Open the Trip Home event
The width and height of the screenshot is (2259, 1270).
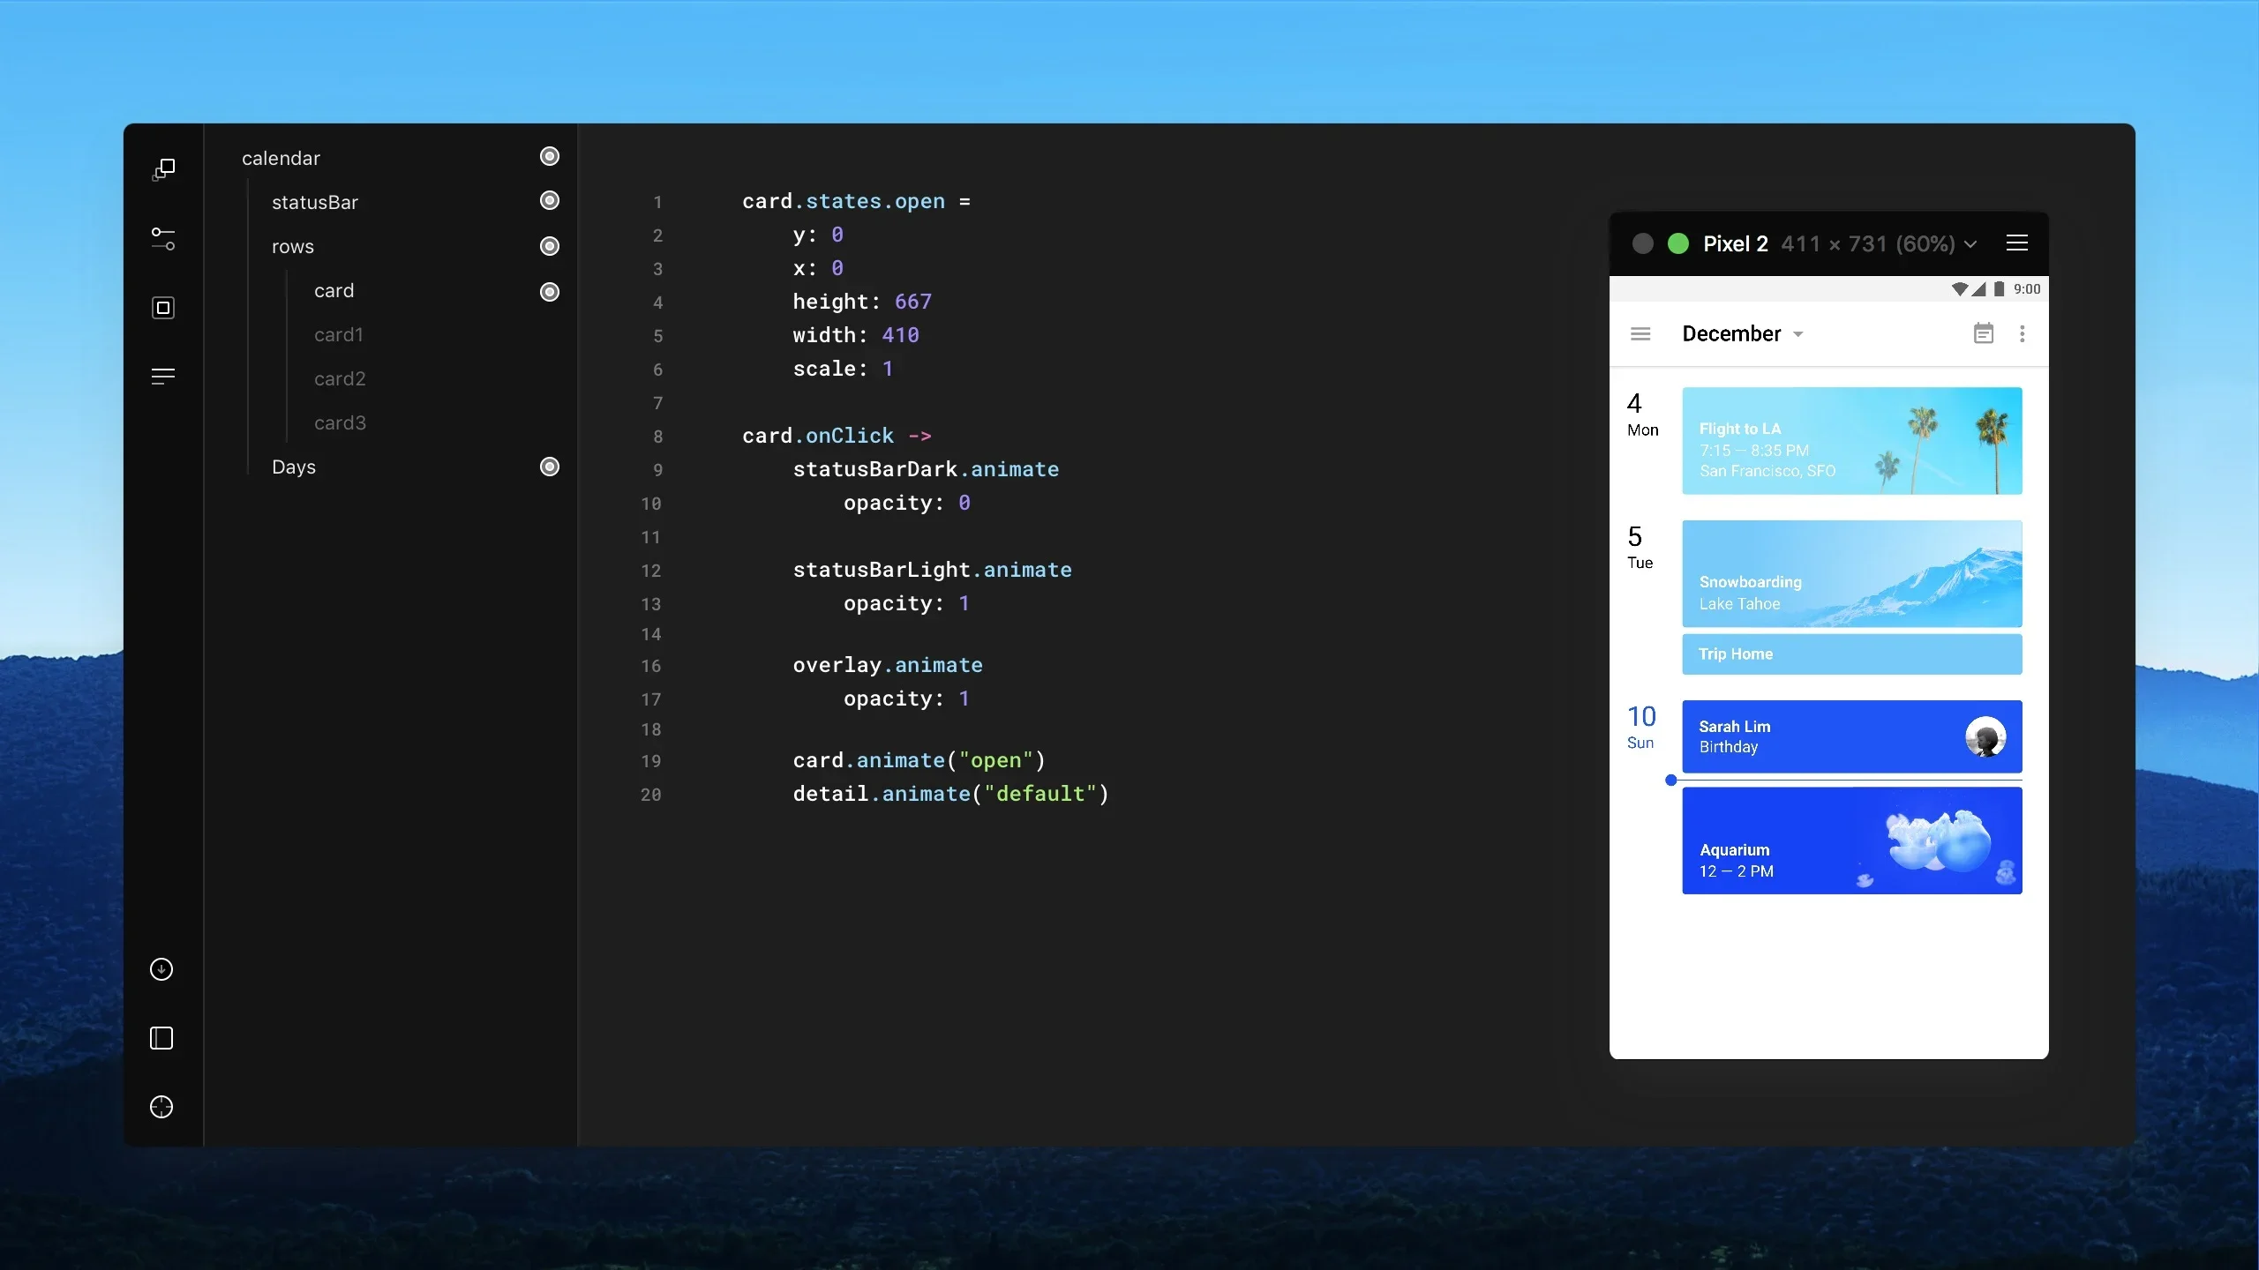coord(1851,654)
